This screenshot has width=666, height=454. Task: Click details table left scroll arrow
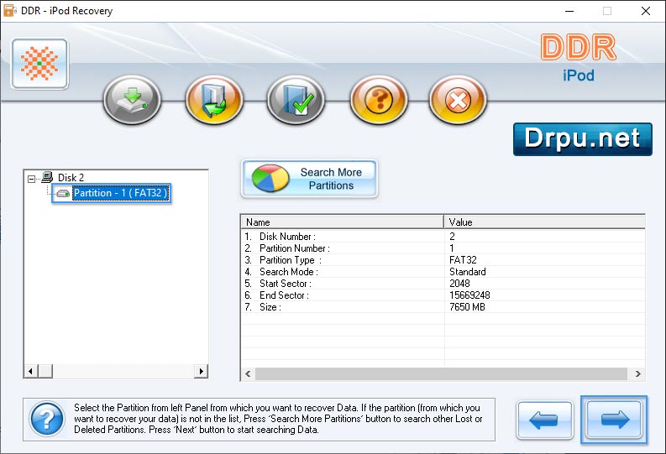(248, 373)
